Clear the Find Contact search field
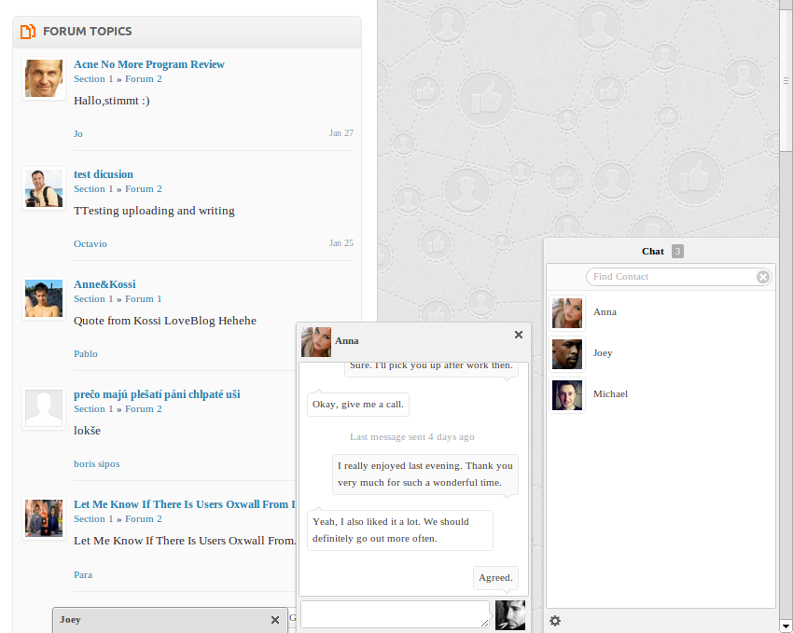793x633 pixels. (x=762, y=277)
